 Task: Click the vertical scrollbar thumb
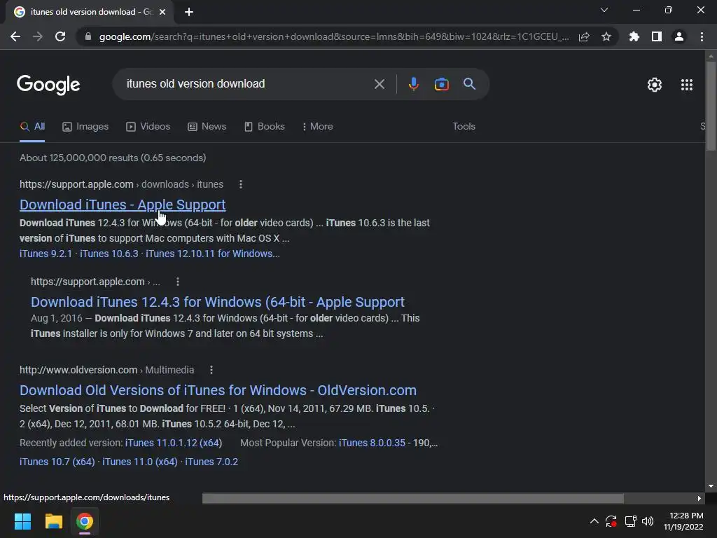711,106
